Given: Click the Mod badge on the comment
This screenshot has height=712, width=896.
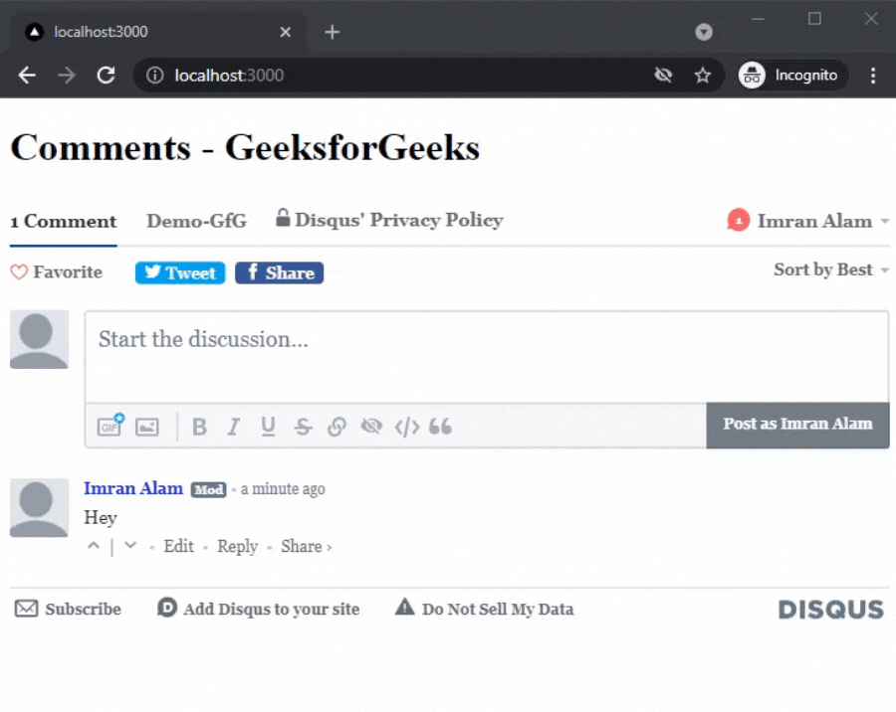Looking at the screenshot, I should click(x=209, y=490).
